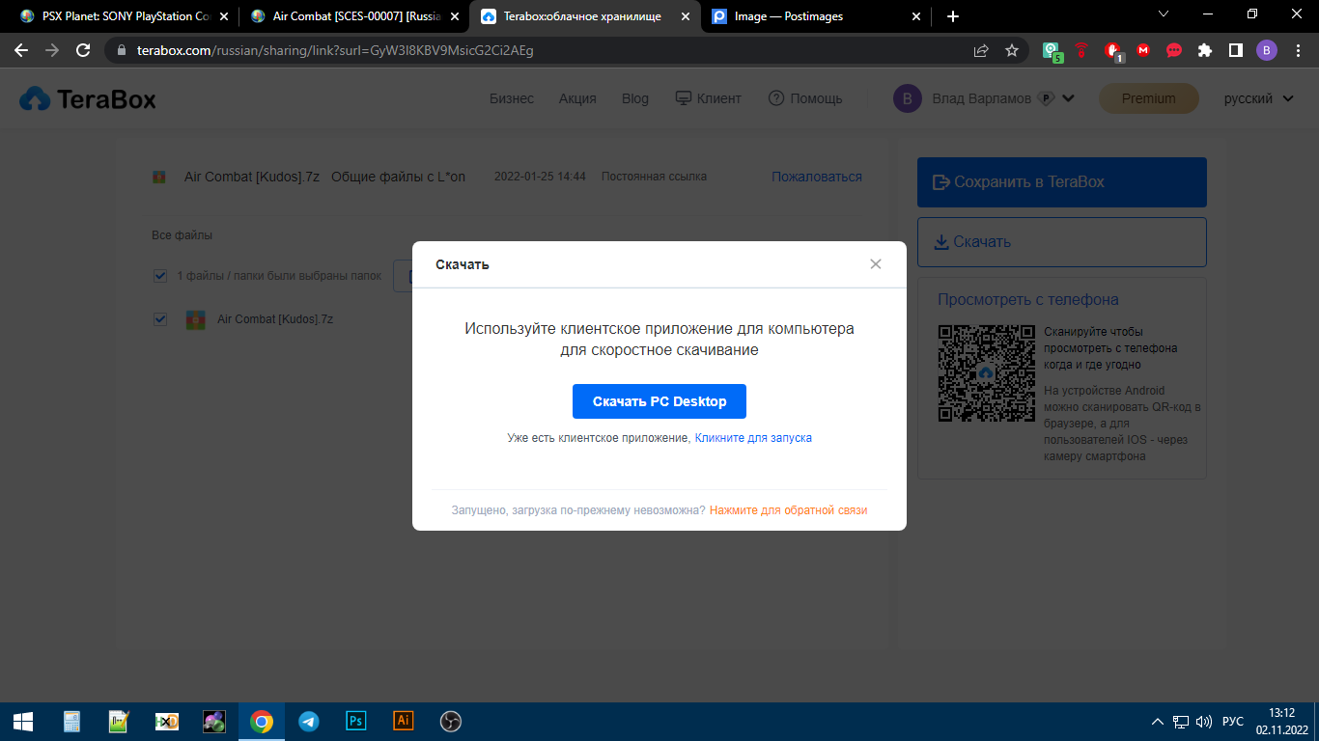Click the Все файлы label
This screenshot has height=741, width=1319.
[182, 235]
